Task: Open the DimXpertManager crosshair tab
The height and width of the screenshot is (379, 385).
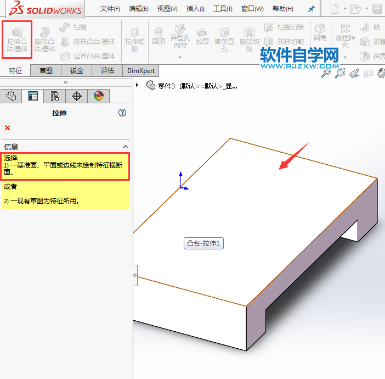Action: (x=77, y=96)
